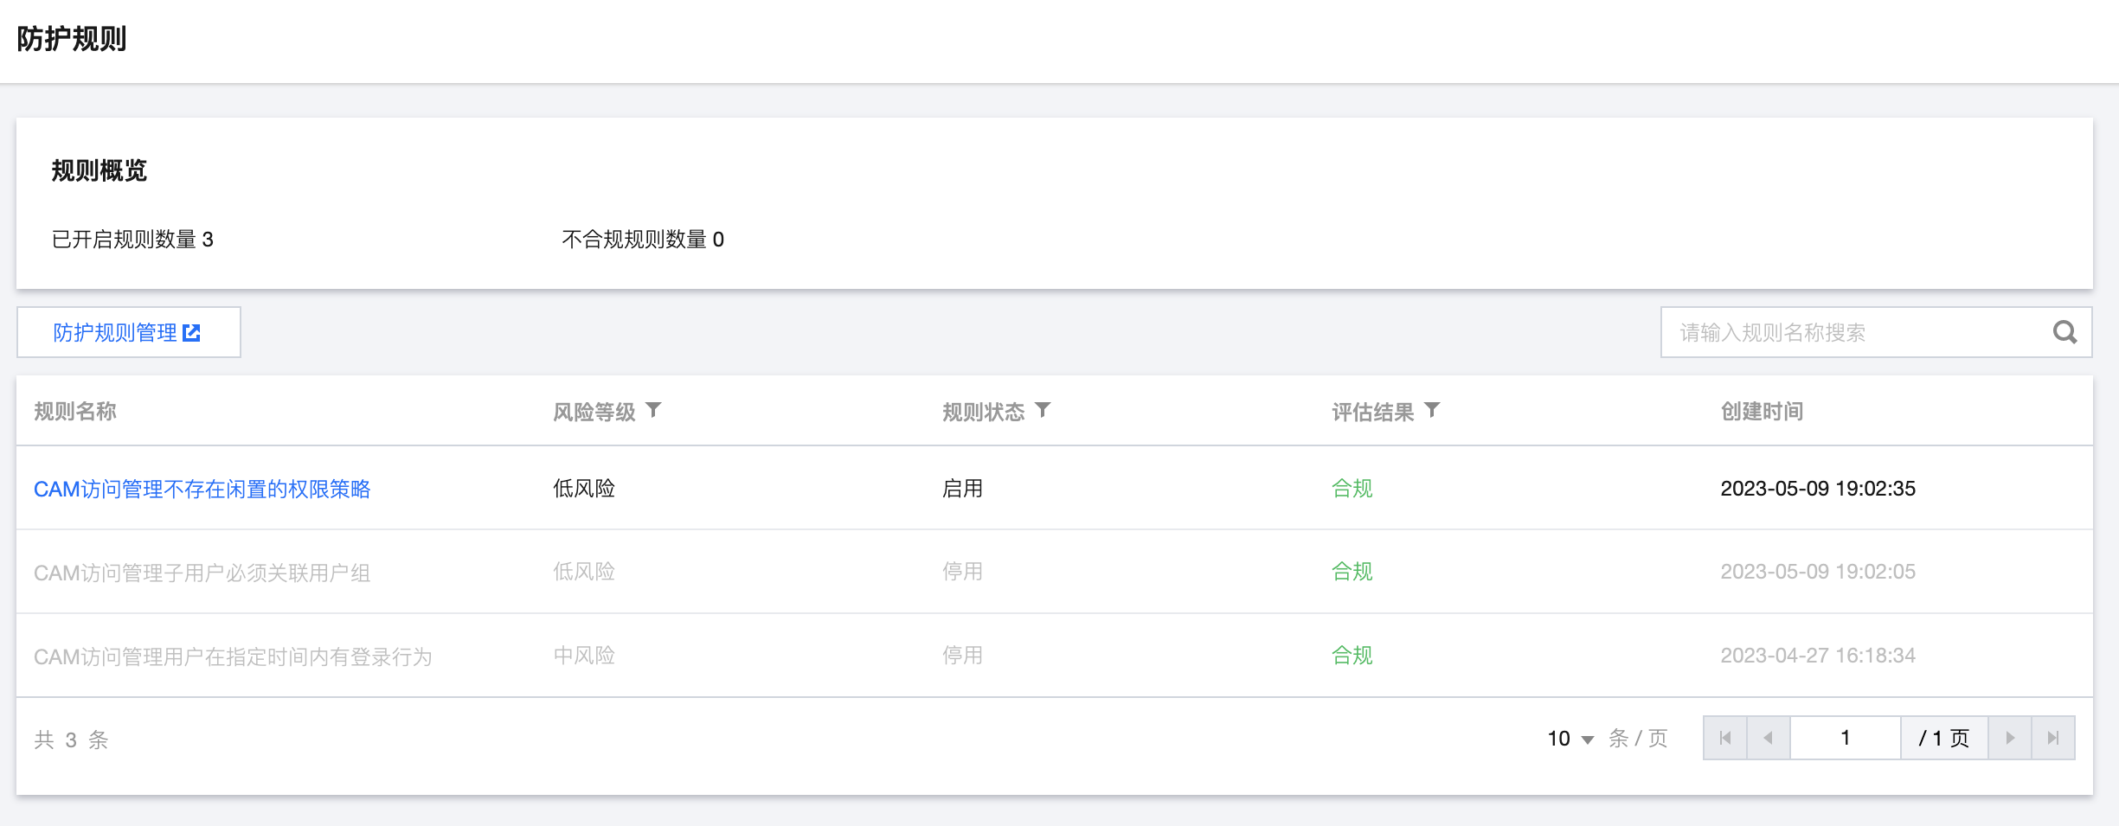The image size is (2119, 826).
Task: Select the CAM访问管理子用户必须关联用户组 row
Action: pyautogui.click(x=202, y=573)
